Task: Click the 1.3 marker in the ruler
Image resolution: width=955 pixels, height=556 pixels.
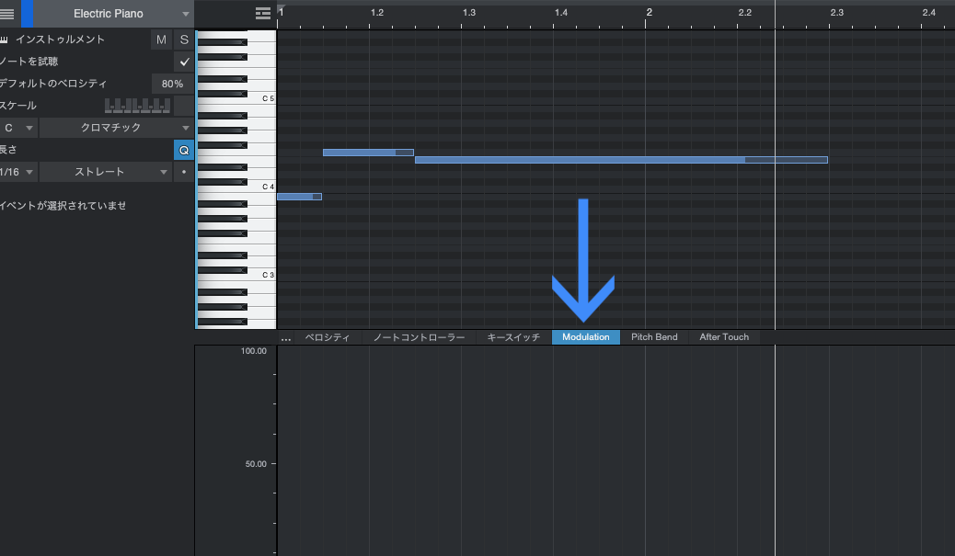Action: (469, 12)
